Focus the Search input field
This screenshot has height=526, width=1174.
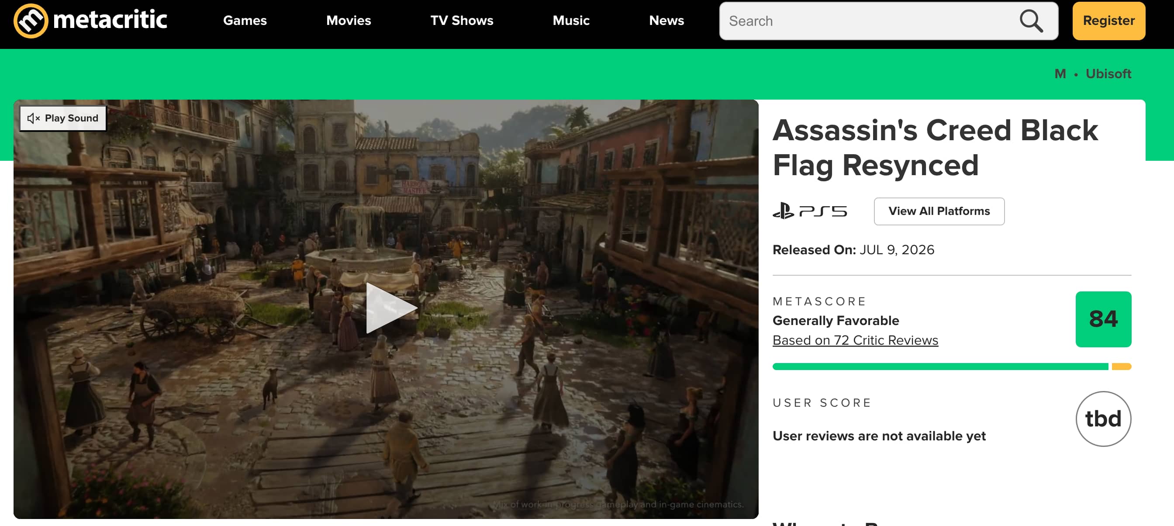click(888, 21)
